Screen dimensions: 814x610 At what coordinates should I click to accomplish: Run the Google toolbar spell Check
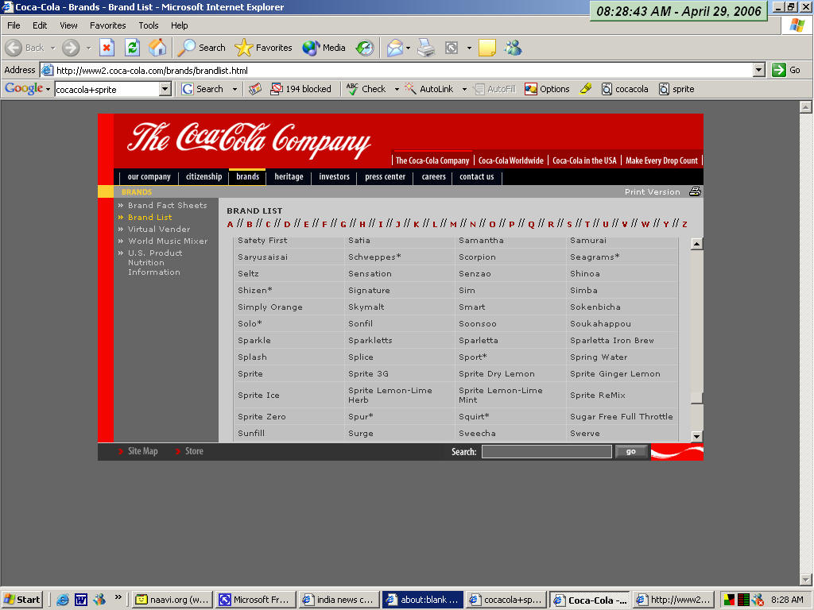click(x=366, y=89)
